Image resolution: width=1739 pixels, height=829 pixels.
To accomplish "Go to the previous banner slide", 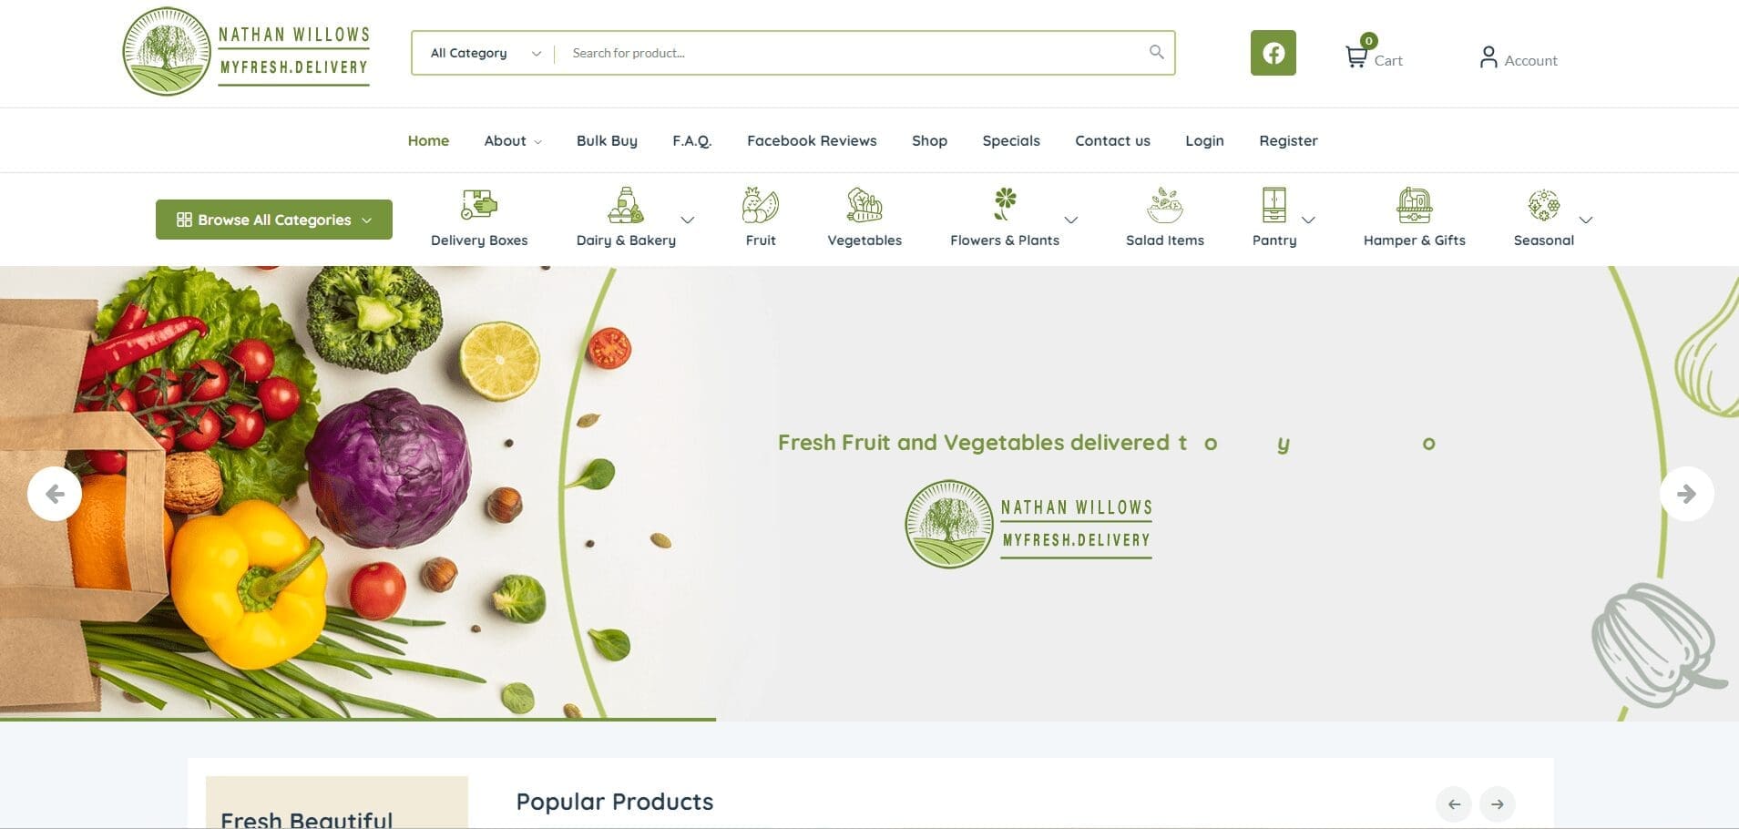I will tap(55, 494).
